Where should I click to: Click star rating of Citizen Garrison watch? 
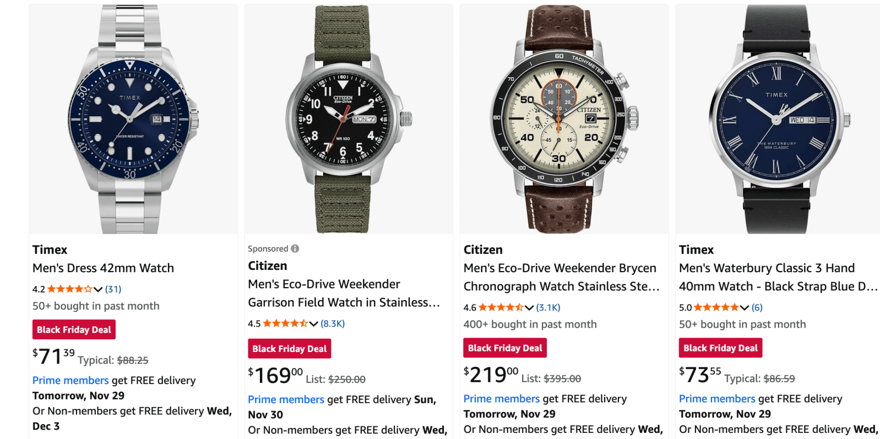pyautogui.click(x=285, y=324)
